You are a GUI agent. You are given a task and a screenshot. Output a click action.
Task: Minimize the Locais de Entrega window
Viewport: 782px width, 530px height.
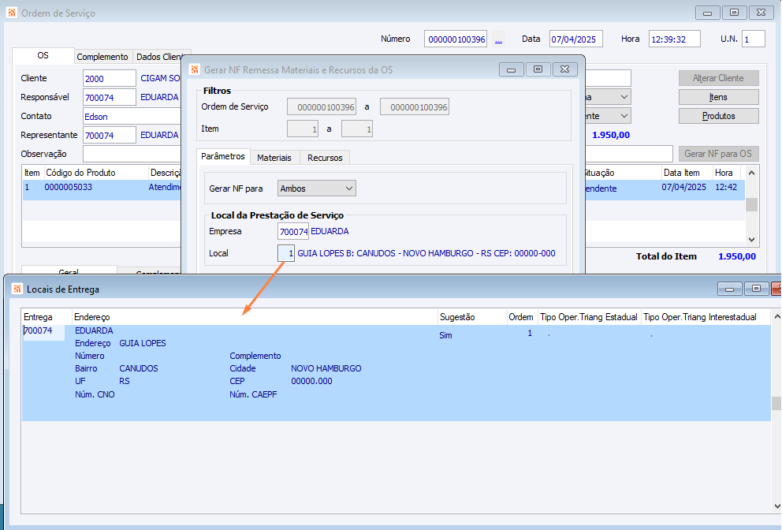pyautogui.click(x=730, y=289)
